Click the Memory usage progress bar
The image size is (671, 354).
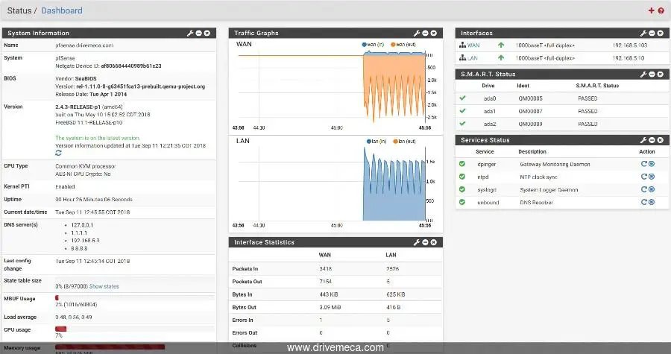[x=134, y=347]
